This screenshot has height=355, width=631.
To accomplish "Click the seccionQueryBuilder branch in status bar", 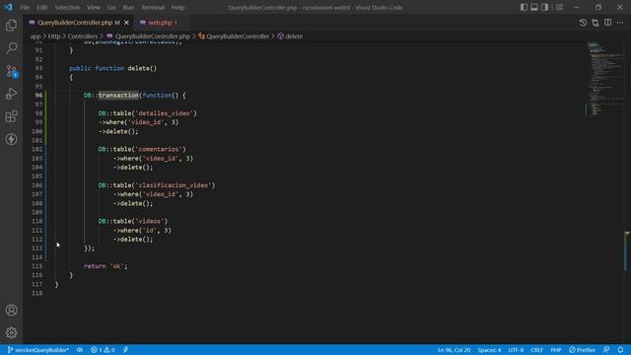I will coord(38,350).
